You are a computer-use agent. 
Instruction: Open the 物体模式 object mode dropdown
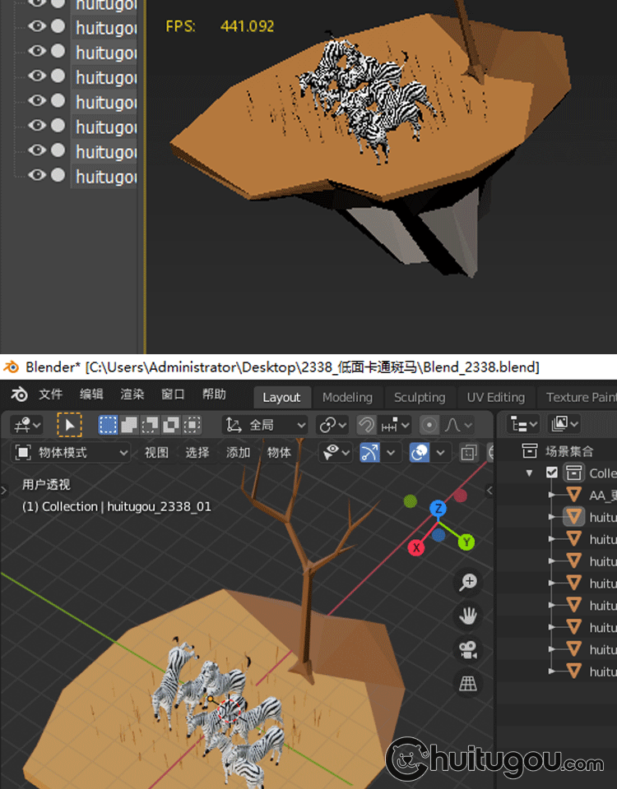[72, 453]
